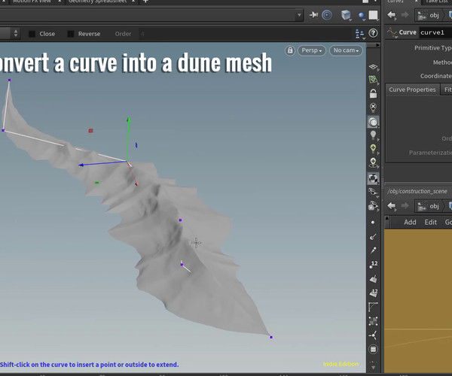Screen dimensions: 452x376
Task: Switch to the Geometry Spreadsheet tab
Action: click(97, 2)
